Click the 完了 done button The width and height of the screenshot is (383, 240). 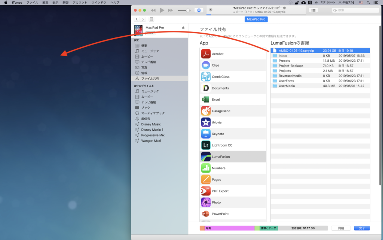coord(362,228)
